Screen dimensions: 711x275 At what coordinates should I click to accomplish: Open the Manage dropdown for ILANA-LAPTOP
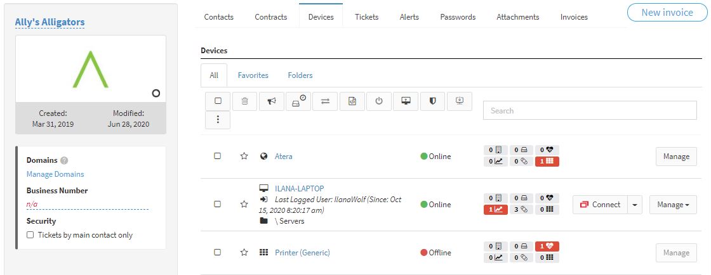point(673,205)
